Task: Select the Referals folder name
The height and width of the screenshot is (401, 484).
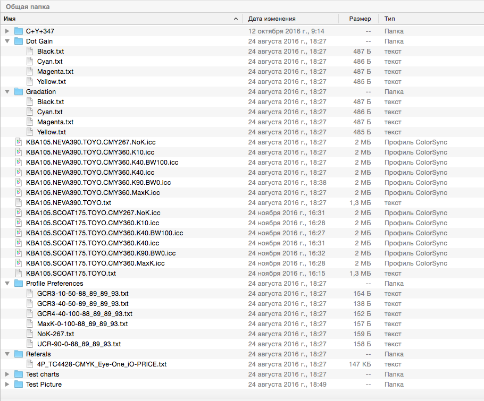Action: click(38, 354)
